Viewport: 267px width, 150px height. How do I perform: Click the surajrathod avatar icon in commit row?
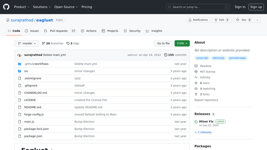coord(19,55)
